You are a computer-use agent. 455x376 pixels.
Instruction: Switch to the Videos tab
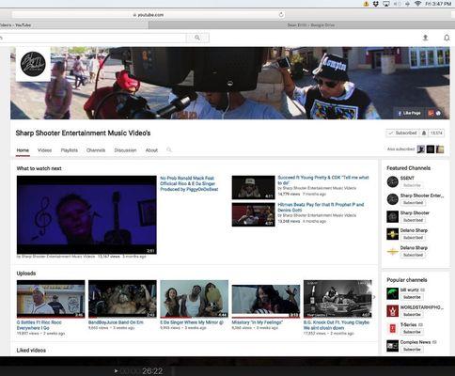44,150
